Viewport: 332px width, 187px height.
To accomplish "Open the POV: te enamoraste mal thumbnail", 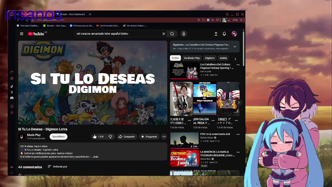I will point(184,141).
